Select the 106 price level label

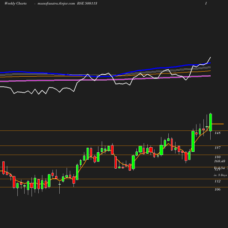pos(218,189)
